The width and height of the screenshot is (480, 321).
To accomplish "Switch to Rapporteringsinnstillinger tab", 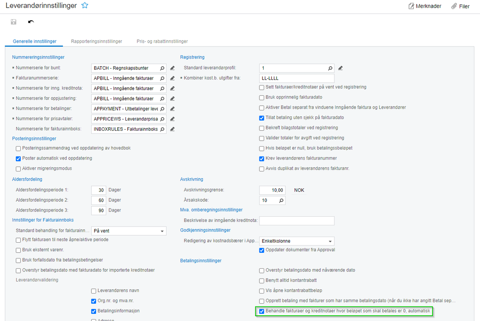I will click(97, 41).
